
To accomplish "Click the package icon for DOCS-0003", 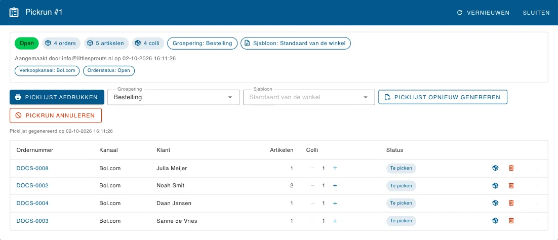I will pyautogui.click(x=495, y=221).
